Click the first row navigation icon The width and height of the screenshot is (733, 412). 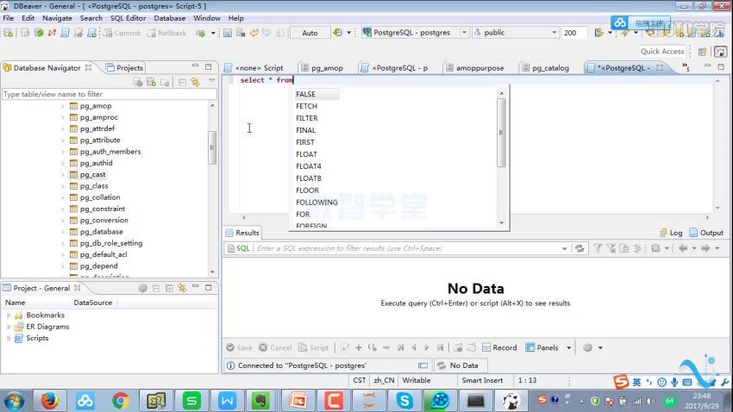(x=401, y=347)
